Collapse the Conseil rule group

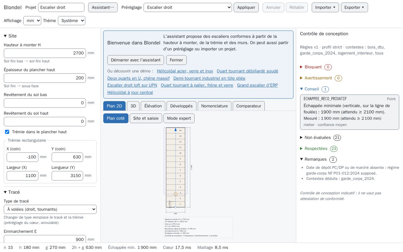click(314, 89)
